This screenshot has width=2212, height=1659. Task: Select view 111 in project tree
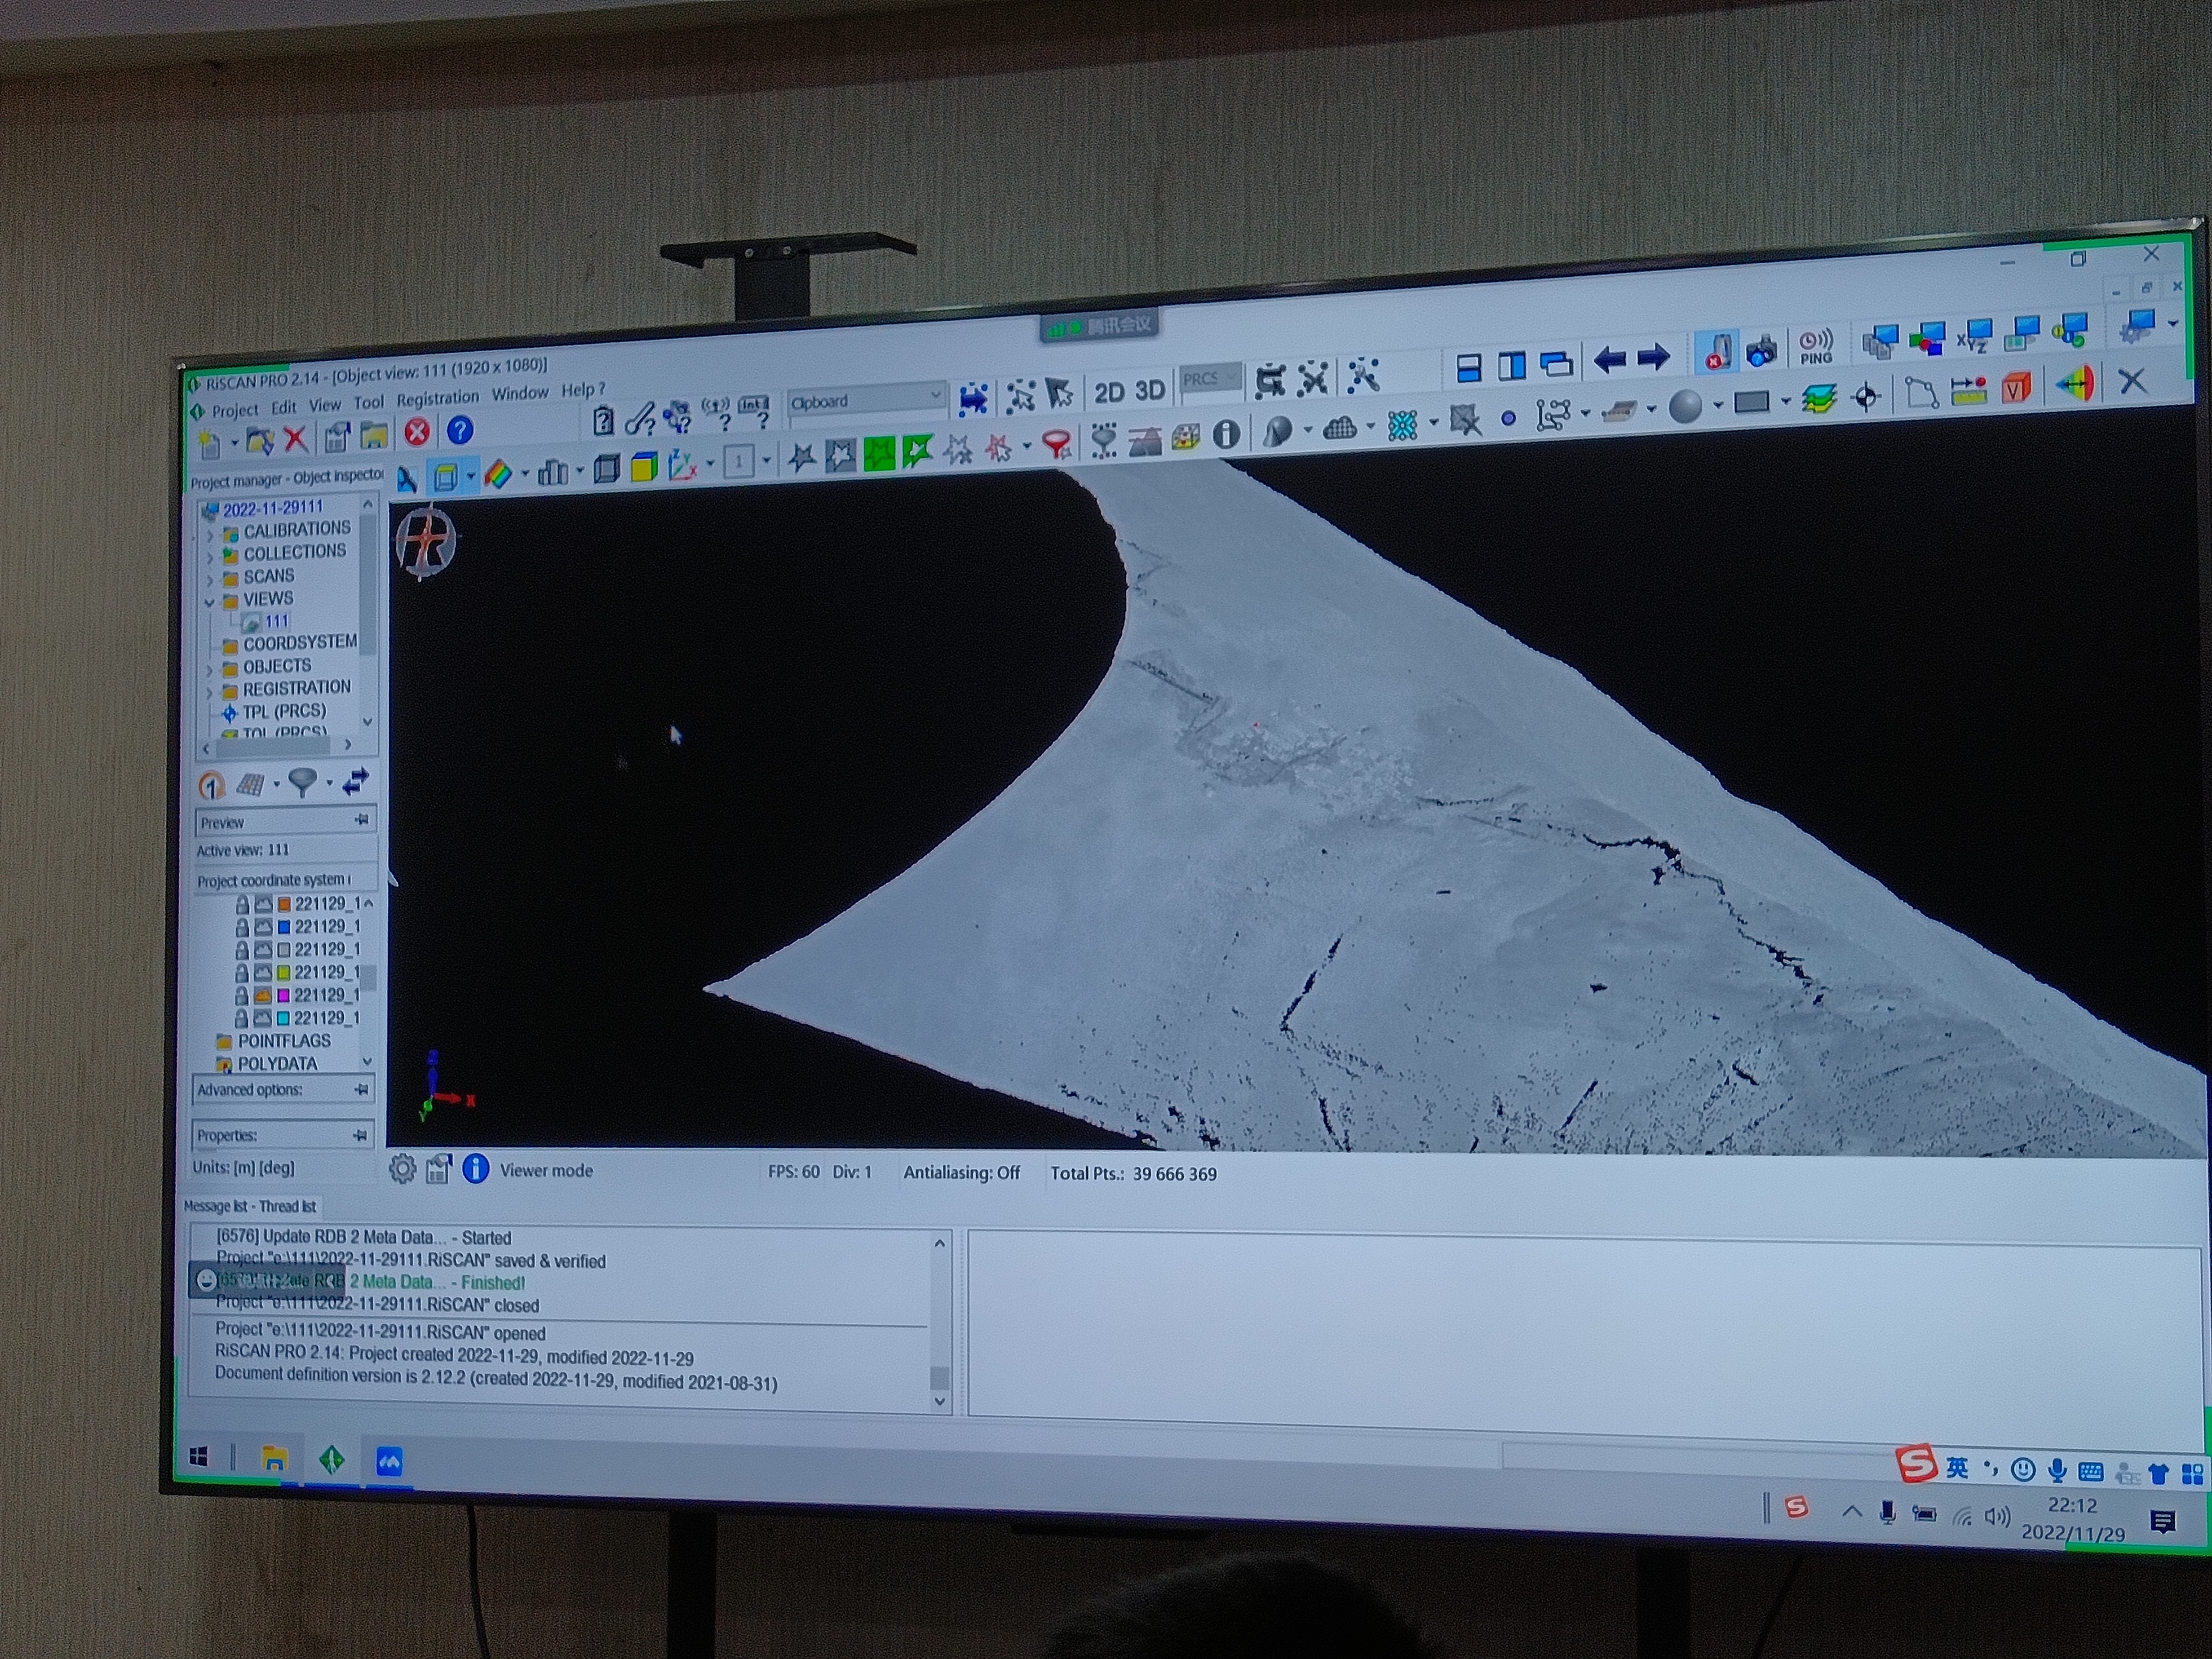click(276, 621)
